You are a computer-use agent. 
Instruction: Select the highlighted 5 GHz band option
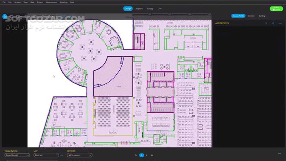[141, 155]
